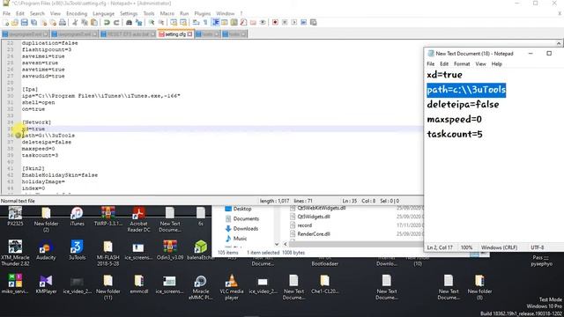Open the Plugins menu in Notepad++
This screenshot has height=317, width=564.
[202, 13]
